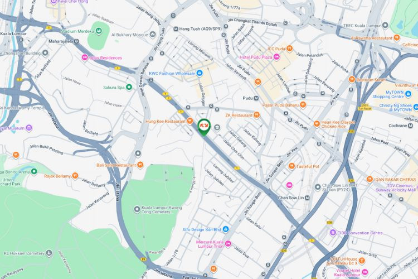Click the Hotel Pudu Plaza lodging icon
Screen dimensions: 418x279
276,57
